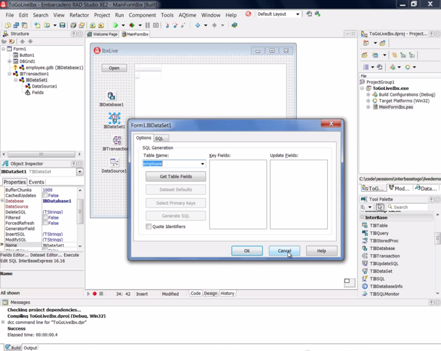The height and width of the screenshot is (351, 441).
Task: Click the Key Fields list box
Action: pos(238,194)
